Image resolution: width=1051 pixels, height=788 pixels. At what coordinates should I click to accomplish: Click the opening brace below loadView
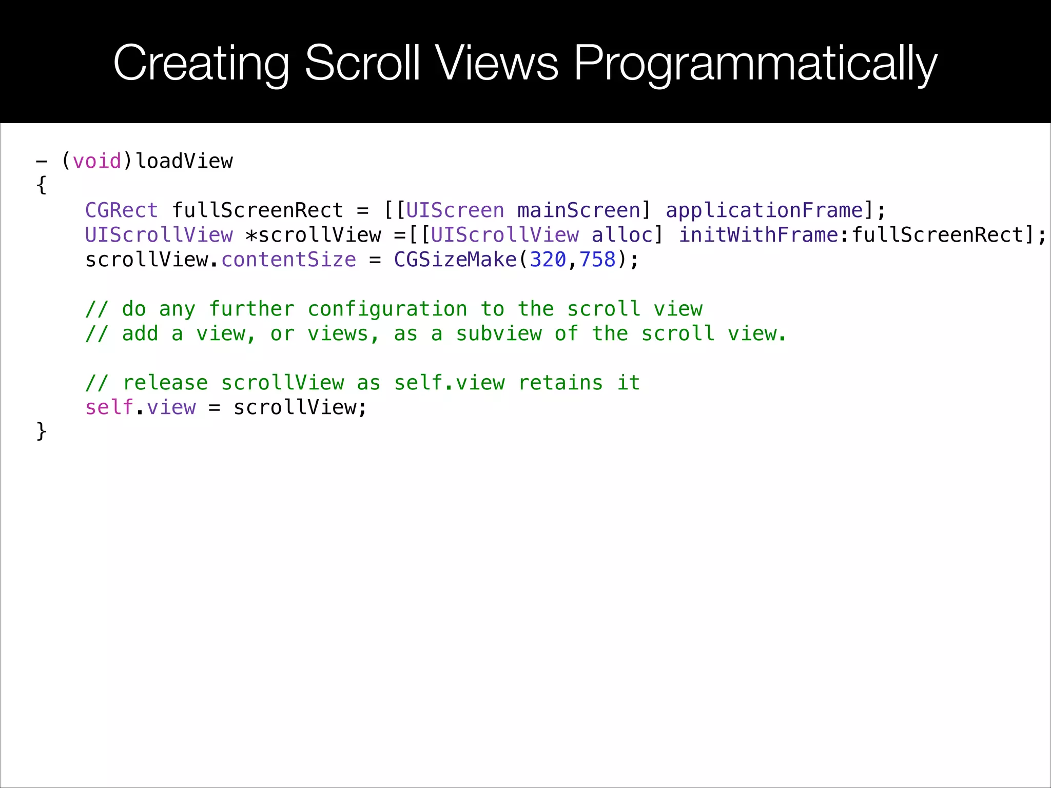pos(42,185)
